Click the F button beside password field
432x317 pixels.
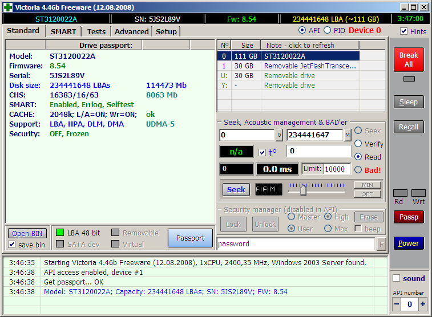tap(382, 244)
